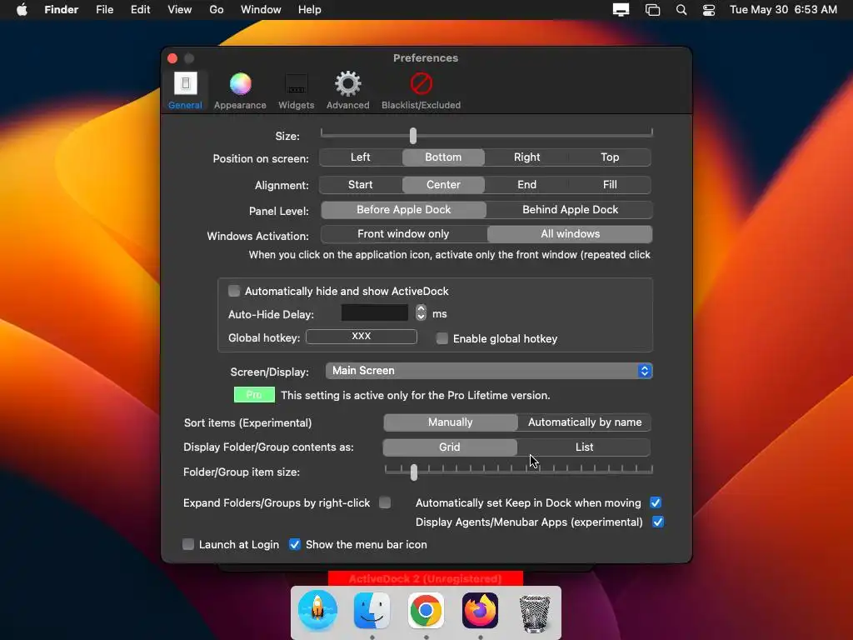The height and width of the screenshot is (640, 853).
Task: Switch to the Widgets tab
Action: click(x=296, y=90)
